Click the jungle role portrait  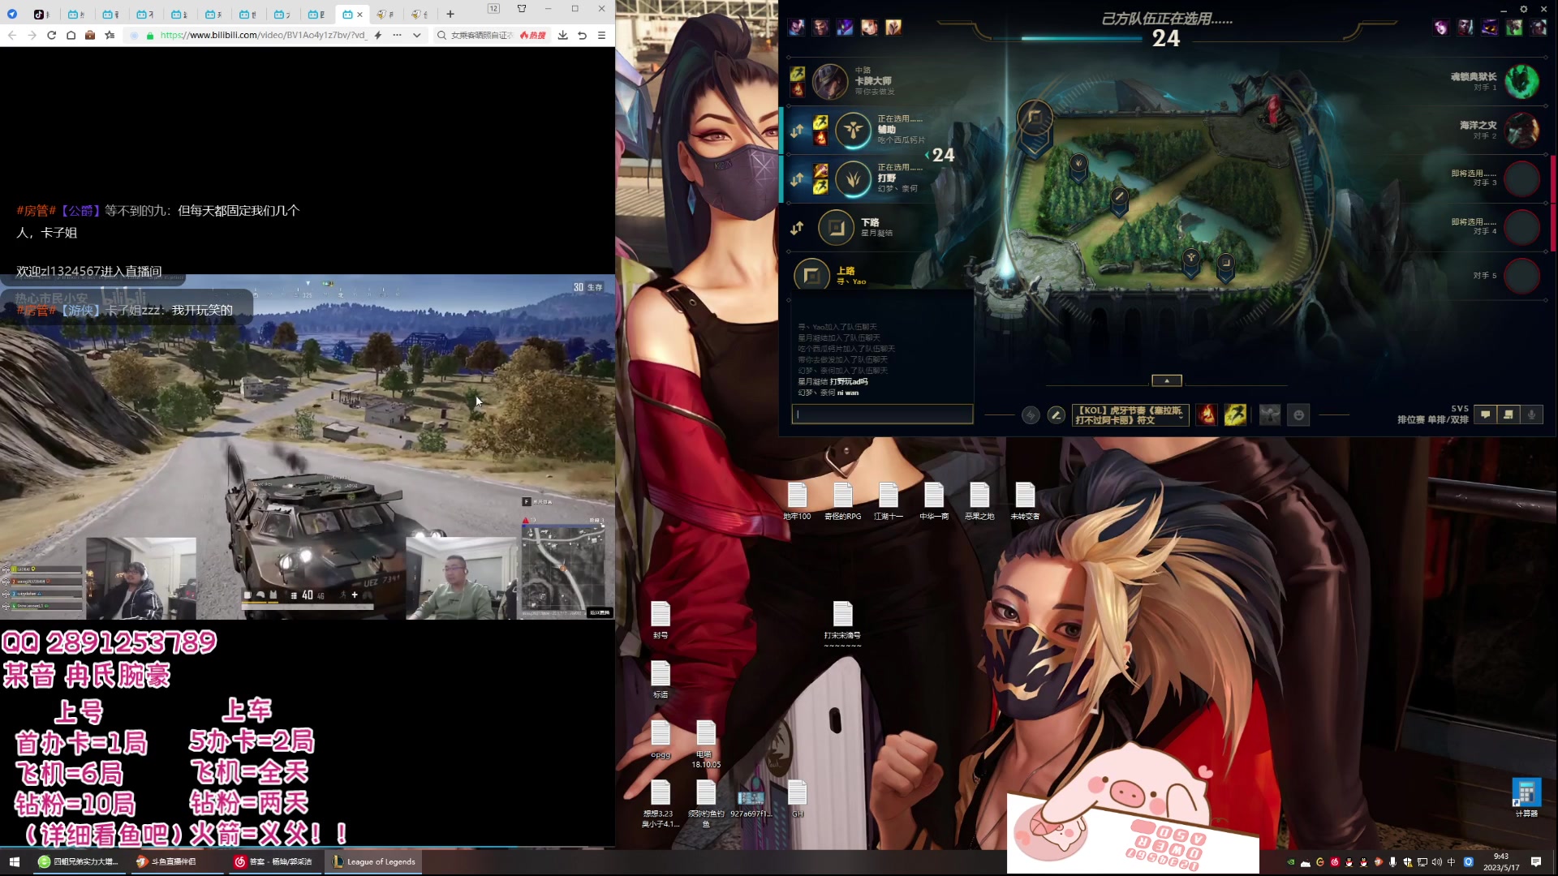[x=854, y=178]
